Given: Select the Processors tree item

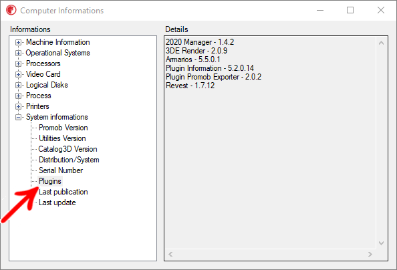Looking at the screenshot, I should pos(43,63).
